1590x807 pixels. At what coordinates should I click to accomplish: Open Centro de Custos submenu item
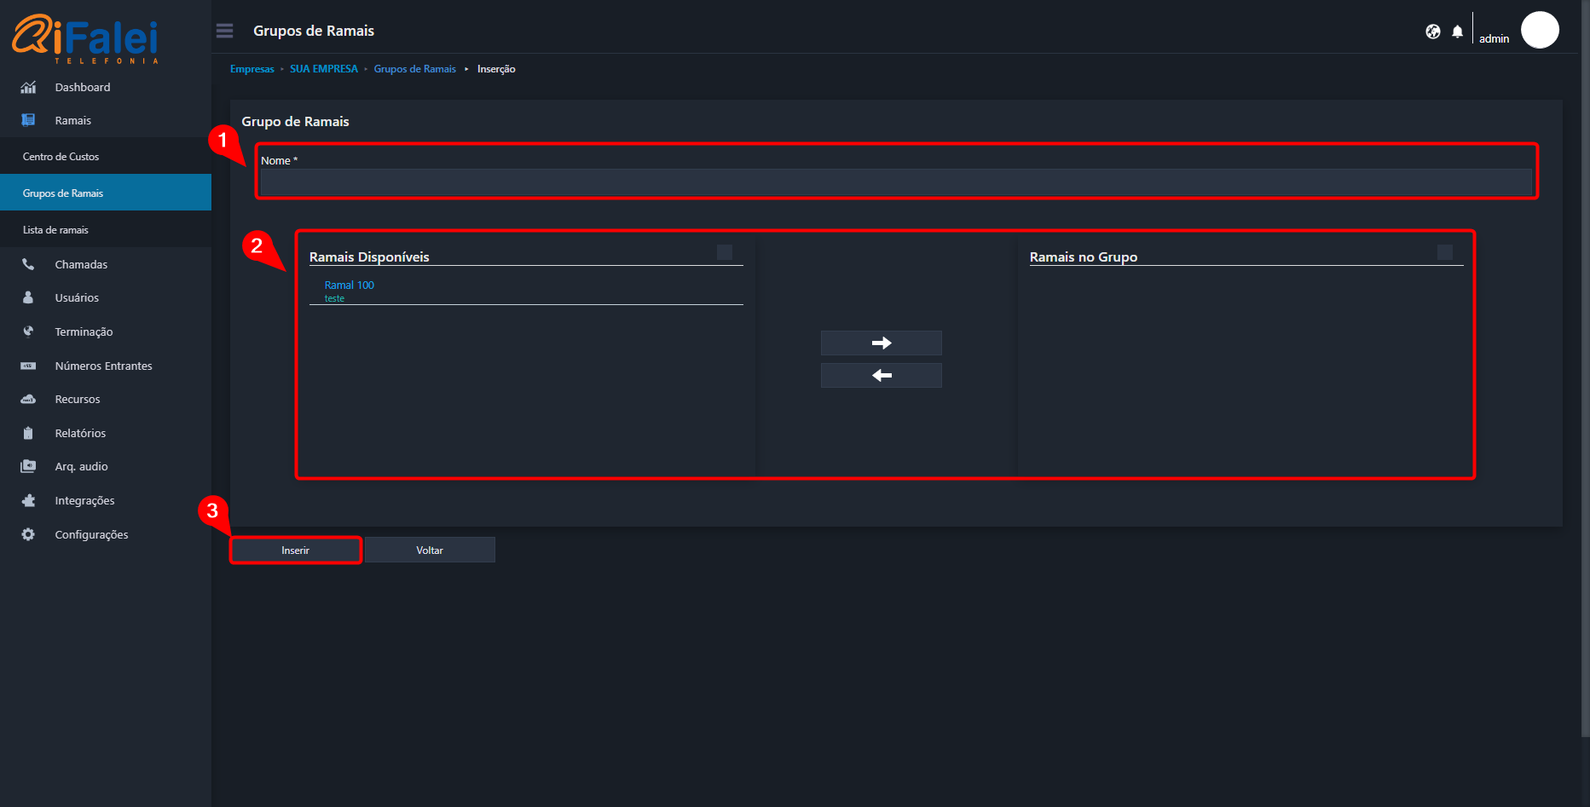(61, 157)
